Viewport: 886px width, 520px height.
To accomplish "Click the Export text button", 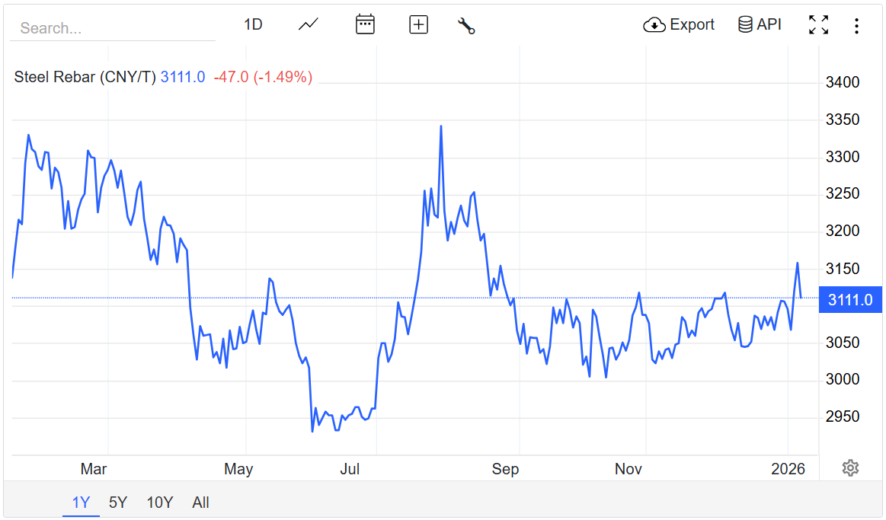I will pos(692,24).
